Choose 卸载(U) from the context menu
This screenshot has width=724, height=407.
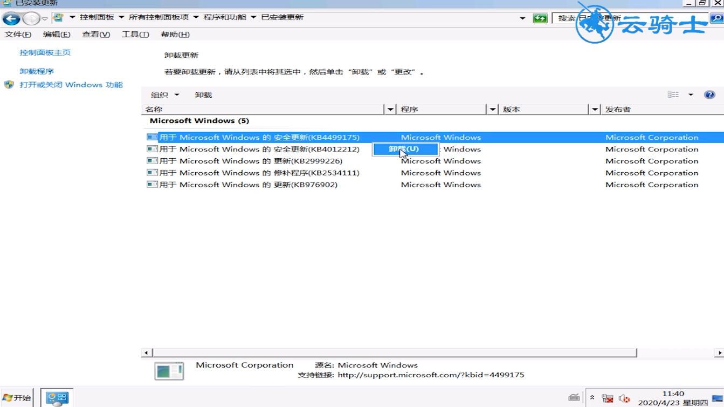[405, 149]
